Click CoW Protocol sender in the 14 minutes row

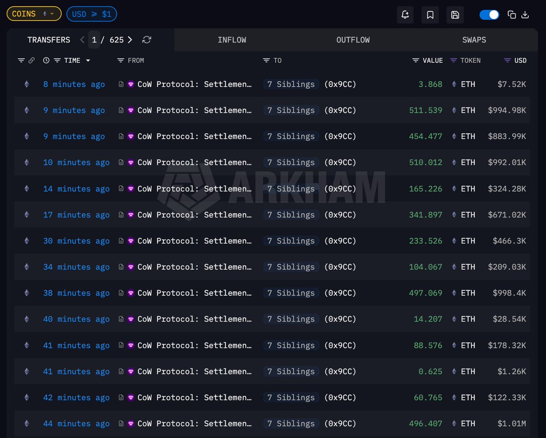pos(195,189)
